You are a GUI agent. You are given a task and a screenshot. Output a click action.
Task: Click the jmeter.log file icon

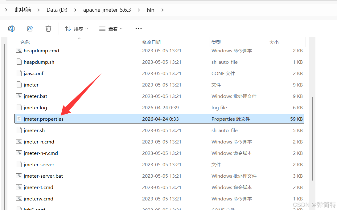[19, 107]
